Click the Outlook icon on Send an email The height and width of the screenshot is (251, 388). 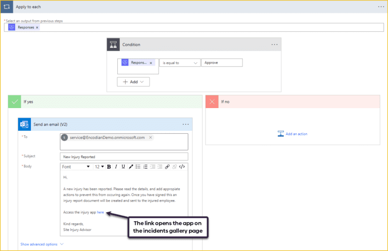coord(25,124)
